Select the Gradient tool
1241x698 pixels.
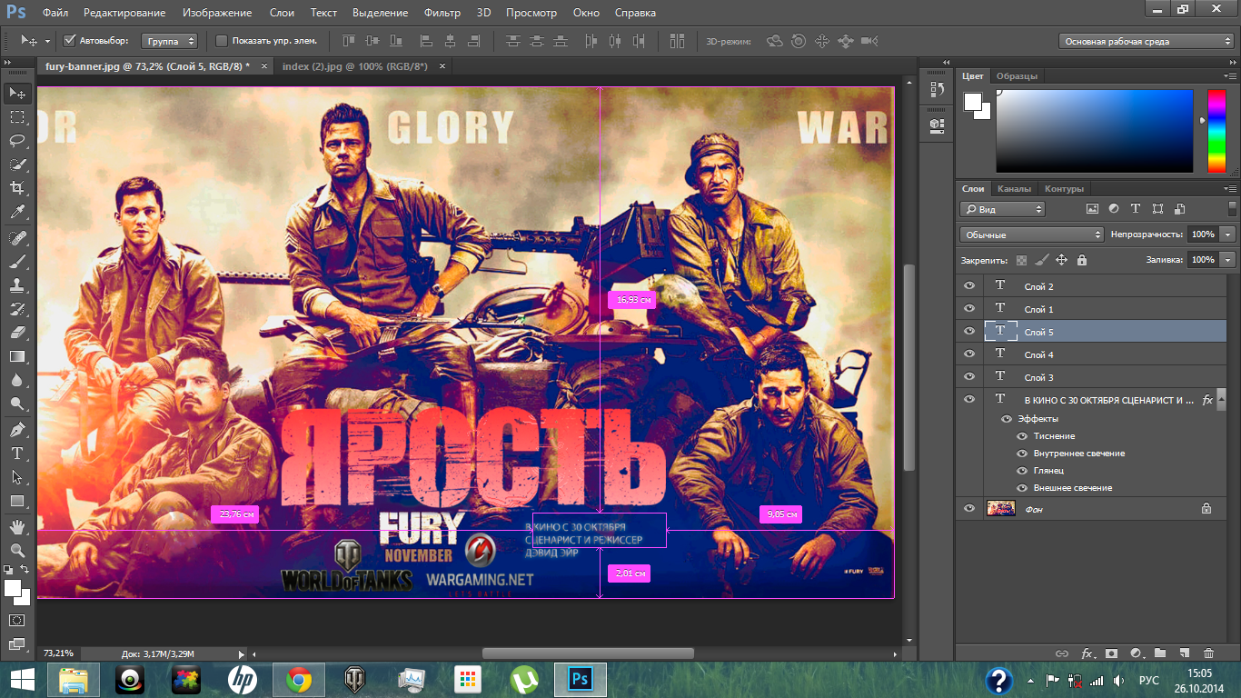coord(17,356)
